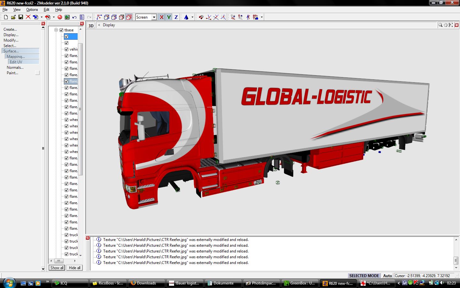Toggle Auto in the status bar
The image size is (460, 288).
pos(387,276)
